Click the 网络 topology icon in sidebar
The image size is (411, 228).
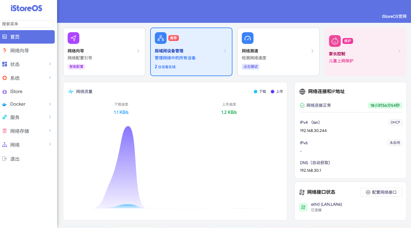[5, 145]
